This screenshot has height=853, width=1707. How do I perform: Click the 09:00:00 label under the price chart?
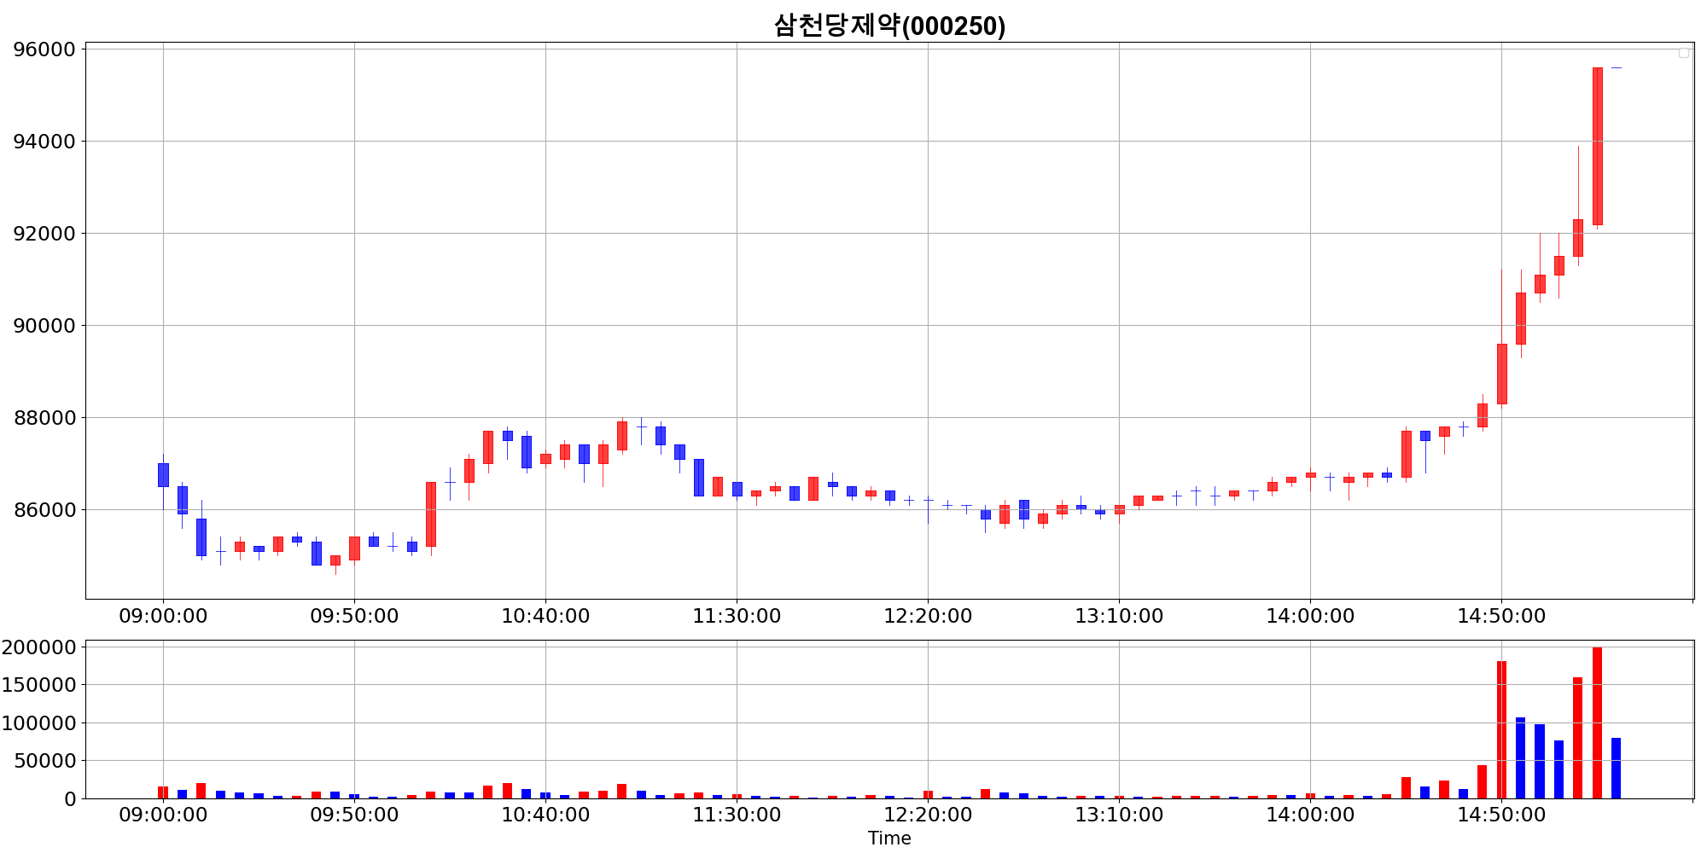[163, 616]
